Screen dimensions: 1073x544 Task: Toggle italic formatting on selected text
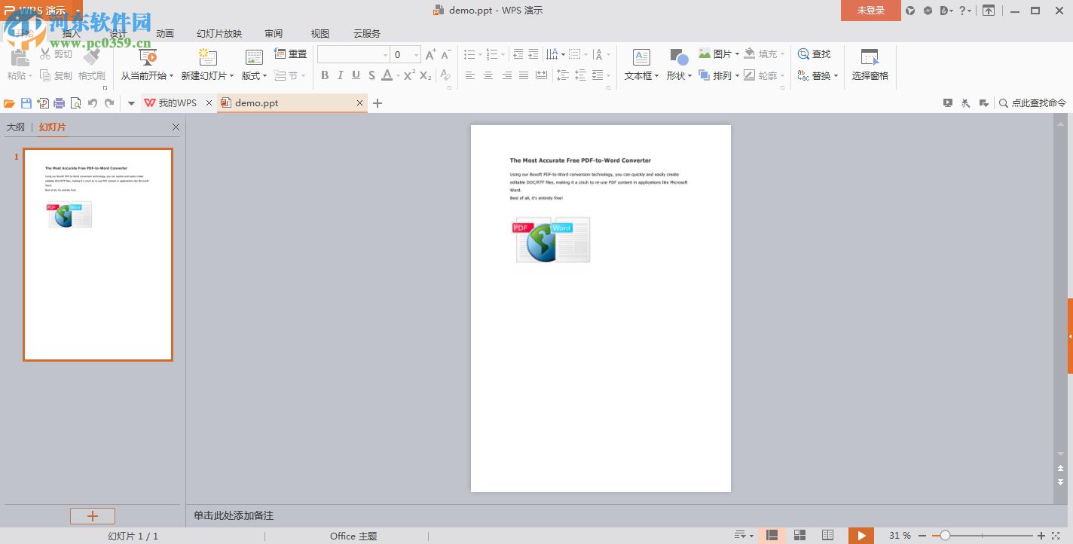click(x=340, y=75)
